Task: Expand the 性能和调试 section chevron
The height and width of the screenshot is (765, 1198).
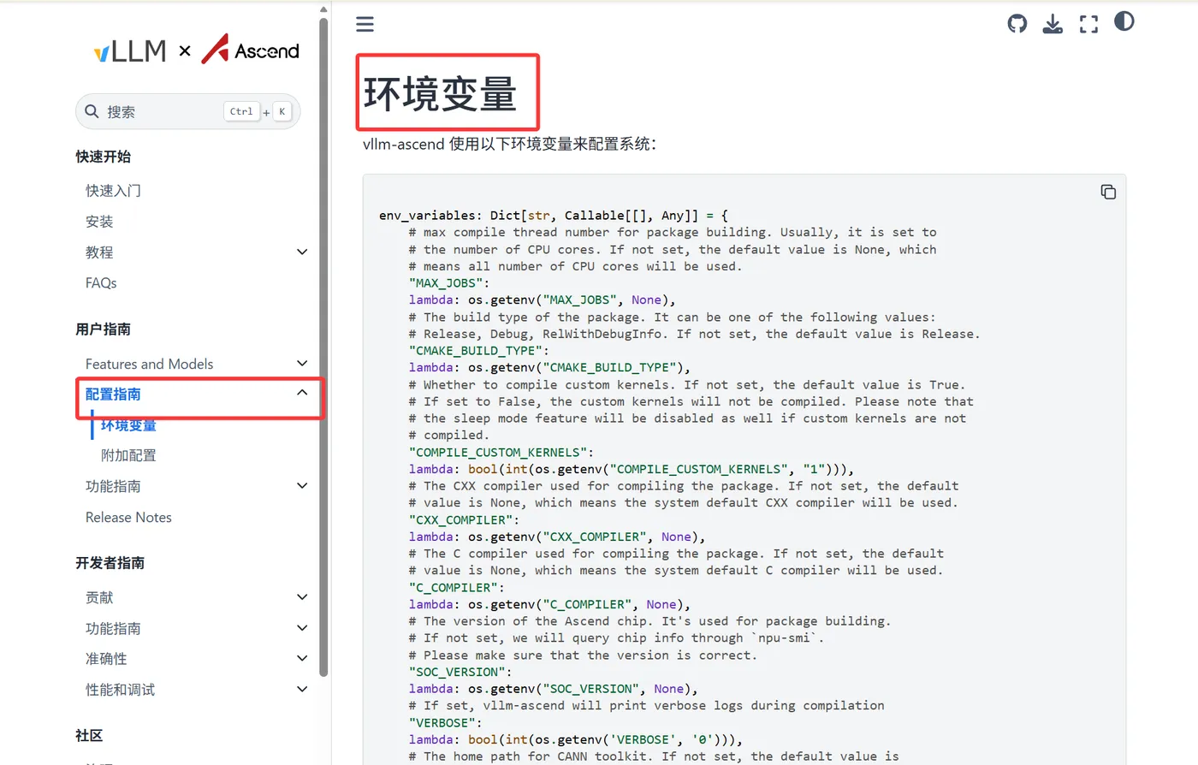Action: click(x=302, y=690)
